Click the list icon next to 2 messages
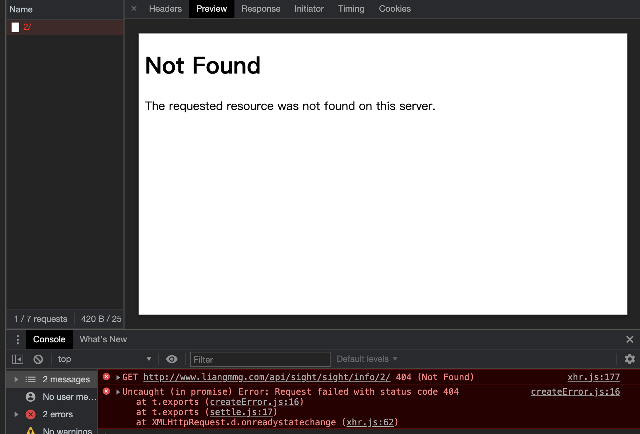Screen dimensions: 640x434 click(31, 379)
